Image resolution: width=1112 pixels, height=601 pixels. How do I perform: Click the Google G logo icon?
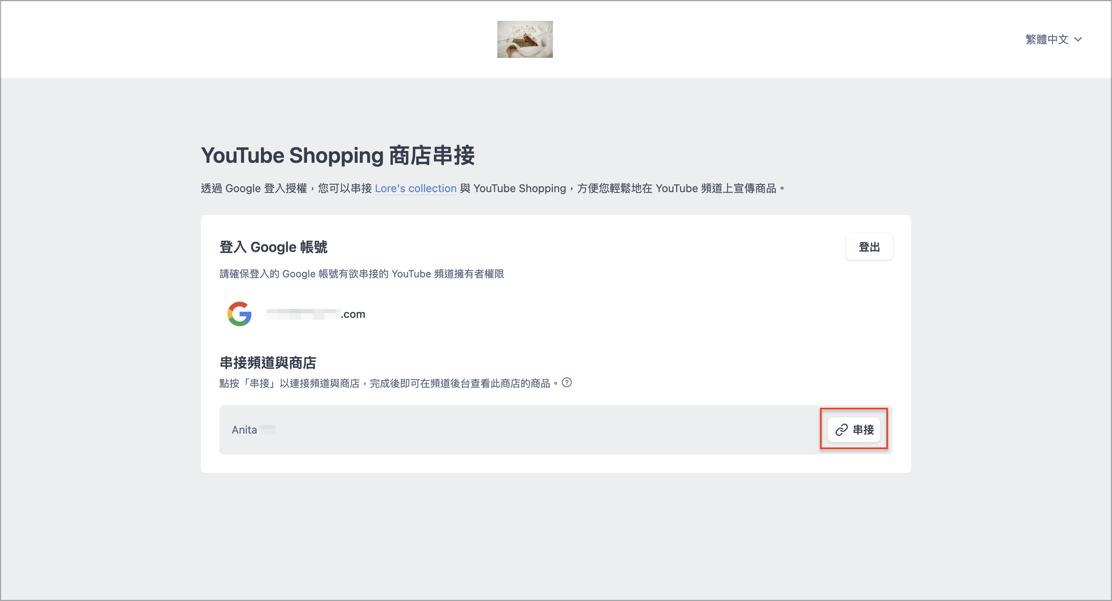[x=239, y=314]
